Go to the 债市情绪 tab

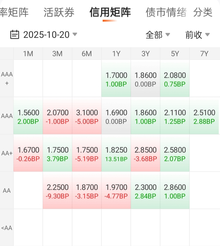click(166, 13)
